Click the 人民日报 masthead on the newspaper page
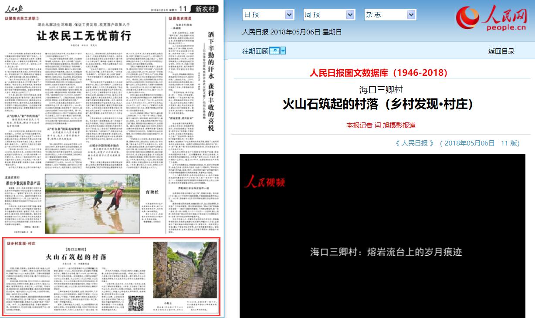The width and height of the screenshot is (535, 318). [15, 8]
